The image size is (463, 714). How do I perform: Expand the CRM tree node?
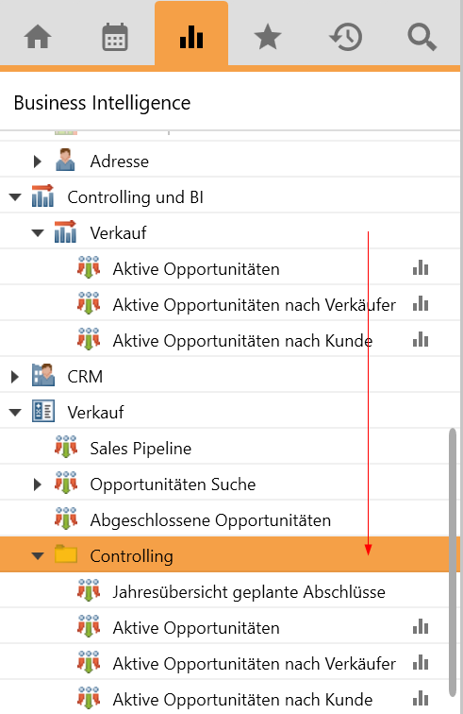pos(15,377)
